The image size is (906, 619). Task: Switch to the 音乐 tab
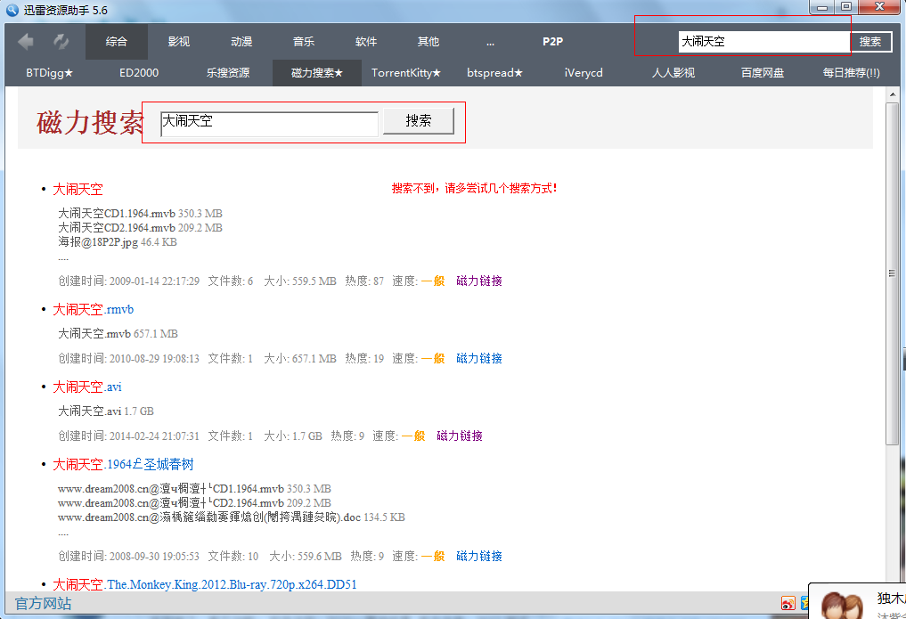pos(304,42)
